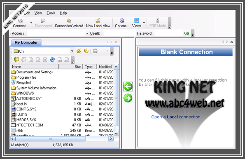
Task: Open the Address history dropdown
Action: [x=87, y=33]
